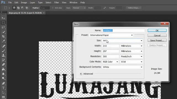The height and width of the screenshot is (99, 177).
Task: Open the Background Contents dropdown
Action: click(122, 67)
